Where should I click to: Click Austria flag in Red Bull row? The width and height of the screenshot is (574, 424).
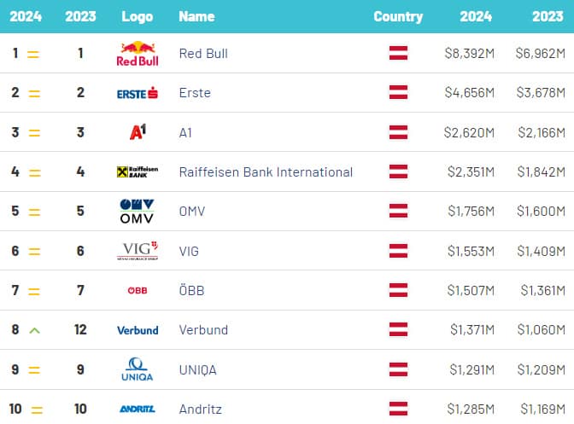pyautogui.click(x=398, y=54)
